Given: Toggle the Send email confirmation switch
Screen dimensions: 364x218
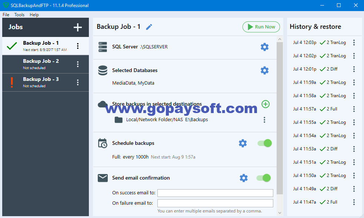Looking at the screenshot, I should pos(264,178).
